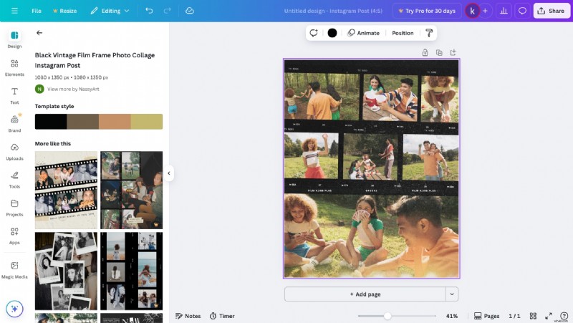
Task: Open the comments speech bubble
Action: point(523,11)
